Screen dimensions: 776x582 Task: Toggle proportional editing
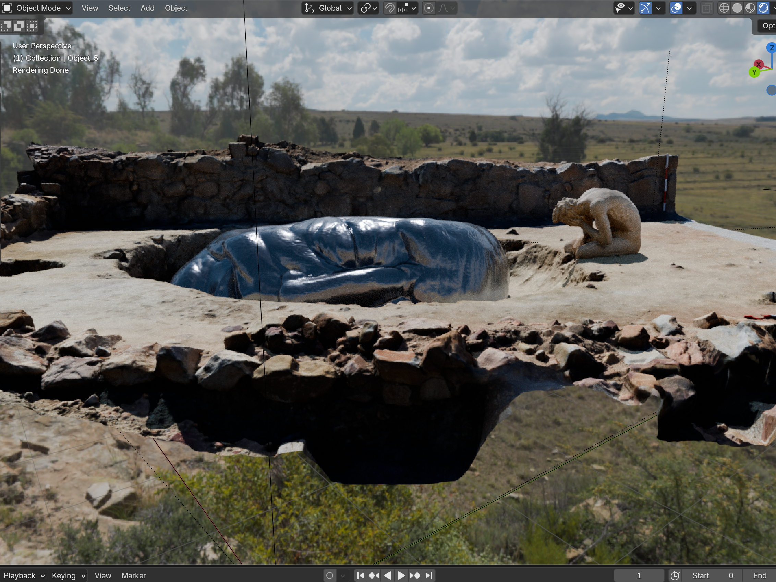click(x=429, y=8)
